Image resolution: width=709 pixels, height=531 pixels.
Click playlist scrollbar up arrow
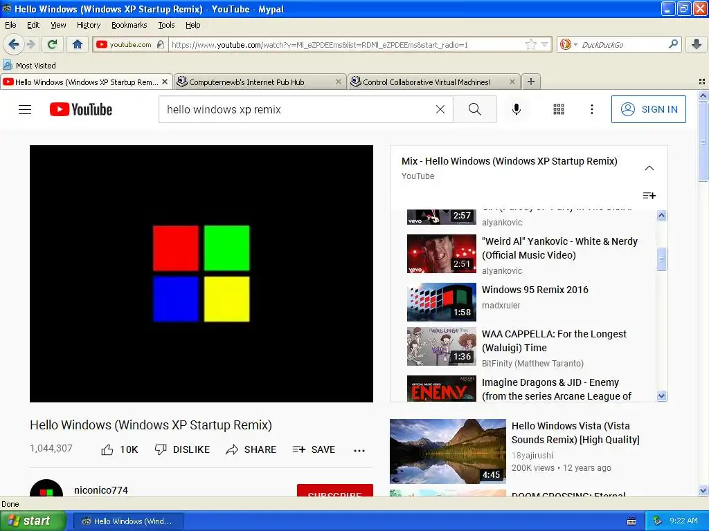click(661, 216)
